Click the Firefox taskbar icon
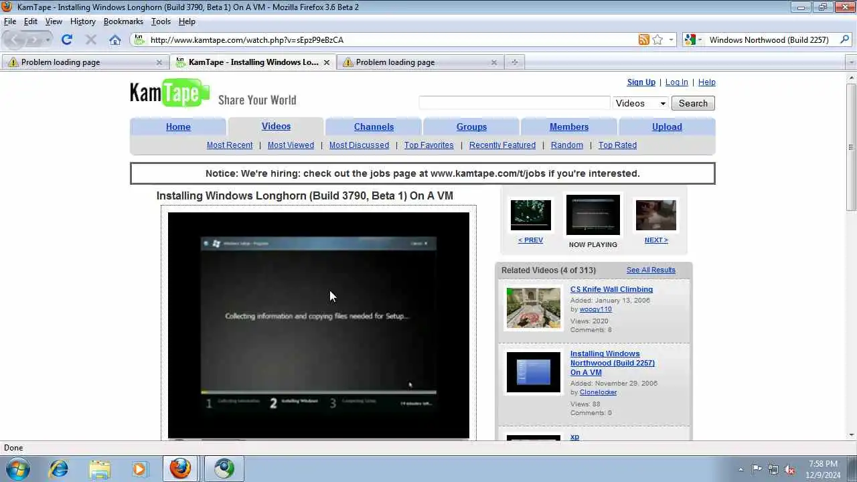Screen dimensions: 857x482 (179, 469)
